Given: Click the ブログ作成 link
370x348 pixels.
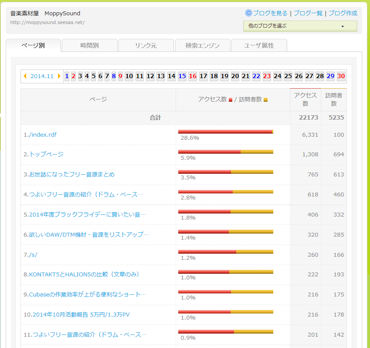Looking at the screenshot, I should tap(343, 13).
